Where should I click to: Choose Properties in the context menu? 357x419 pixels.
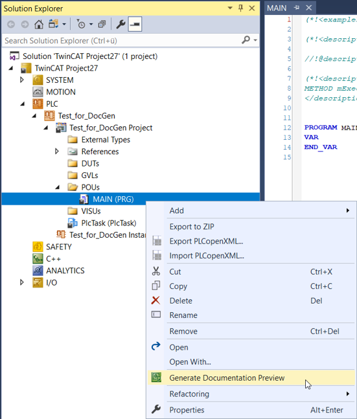coord(251,410)
